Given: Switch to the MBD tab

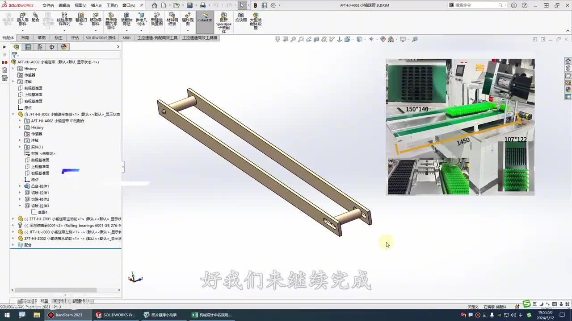Looking at the screenshot, I should [126, 38].
